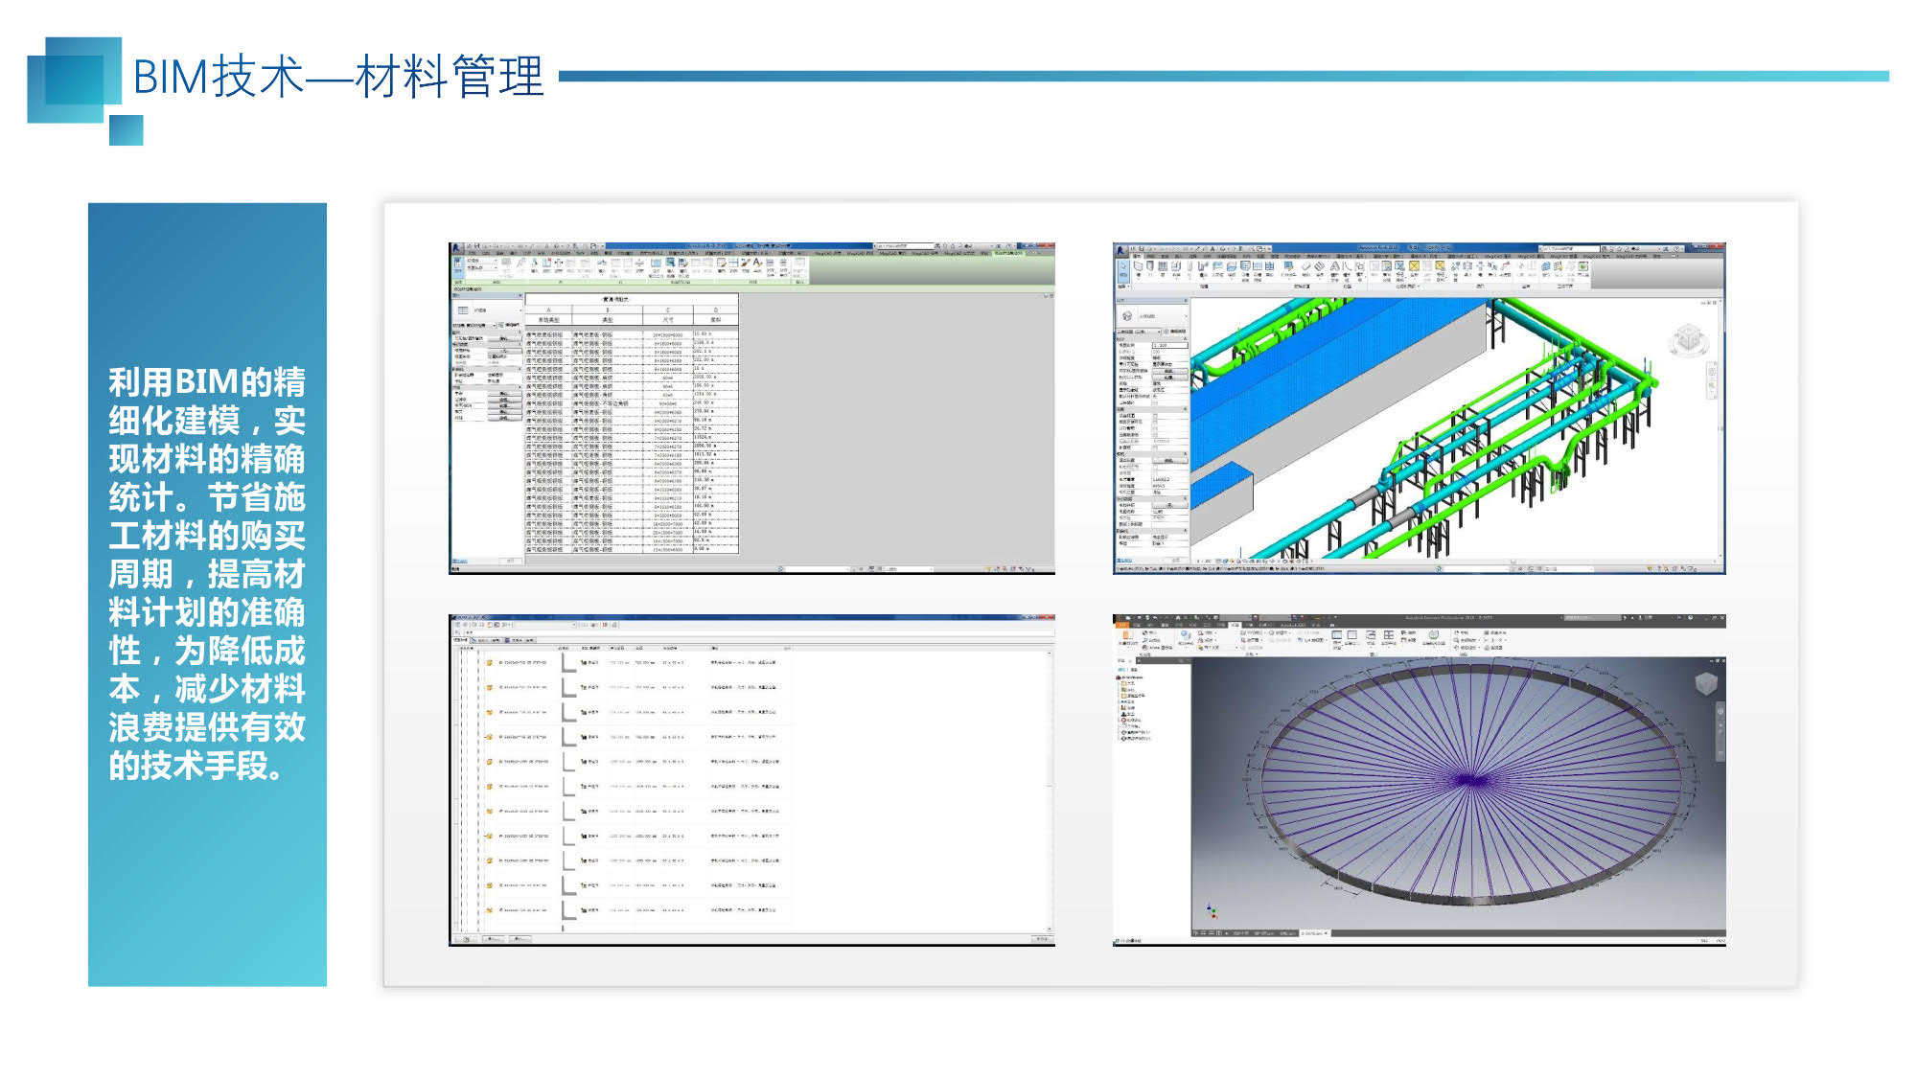Close the active document tab at Inventor's bottom bar

(x=1327, y=933)
